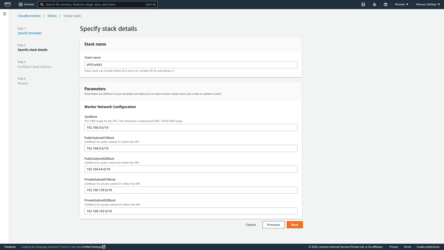Click the Previous button
Viewport: 444px width, 250px height.
tap(273, 224)
